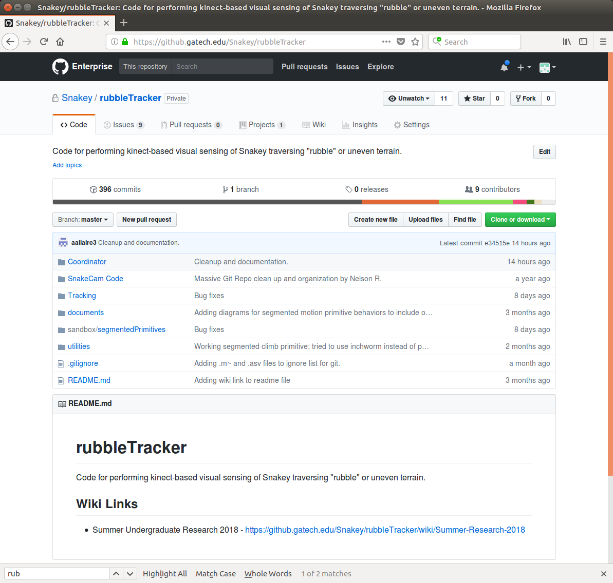
Task: Open the Firefox hamburger menu
Action: pyautogui.click(x=603, y=42)
